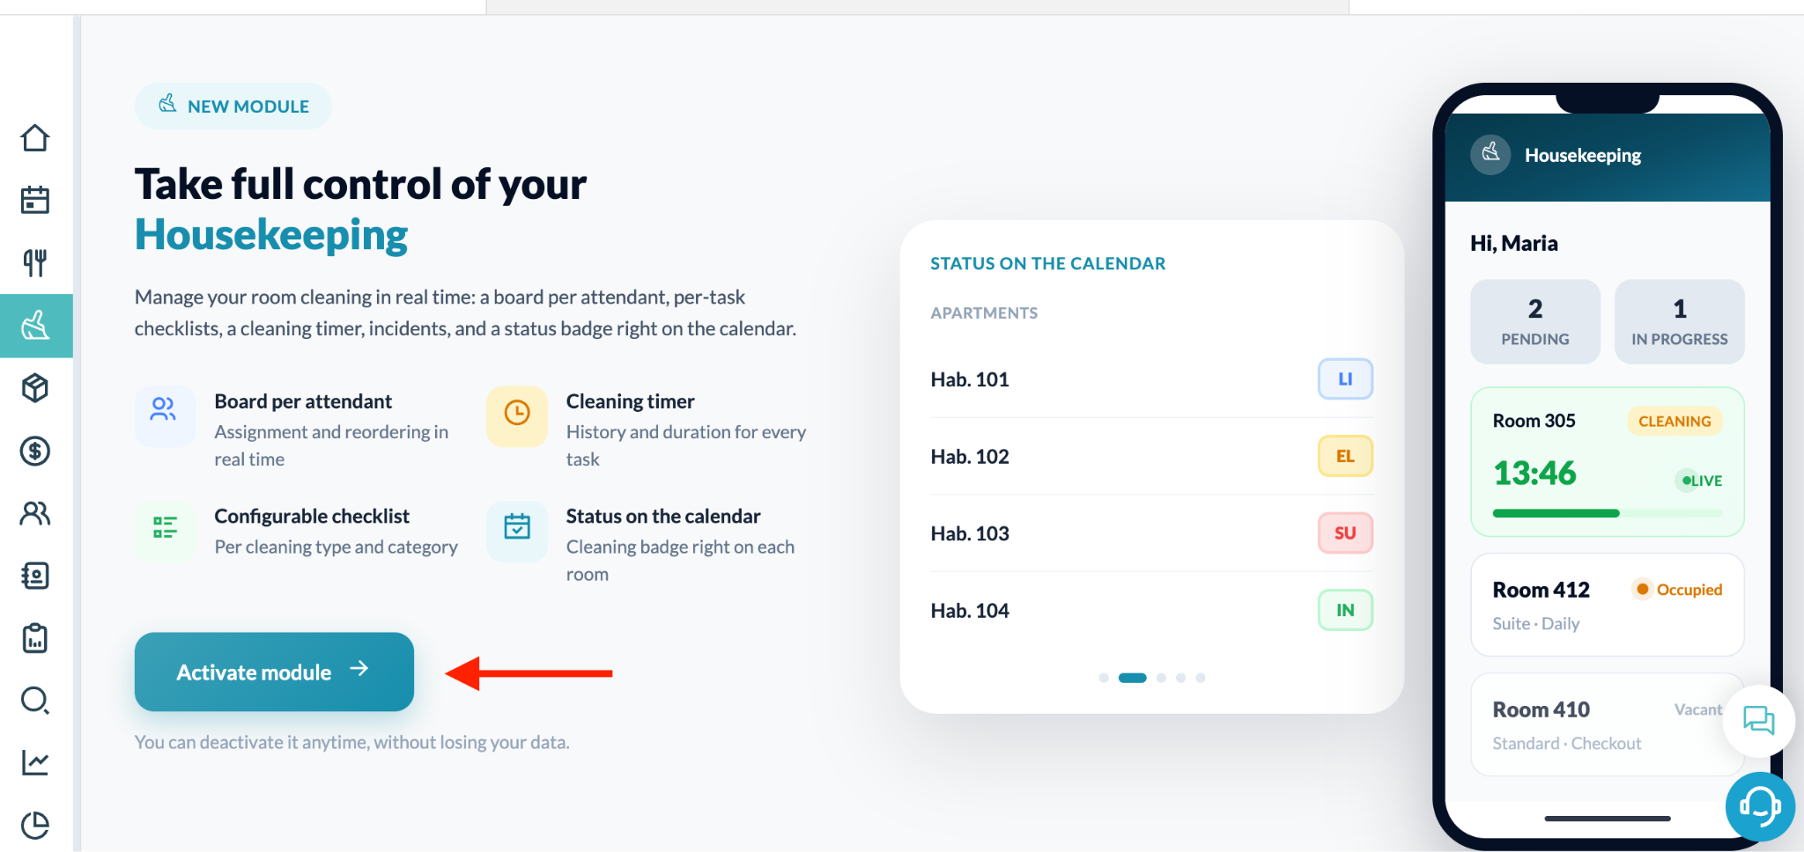Click the Activate module button

coord(274,672)
